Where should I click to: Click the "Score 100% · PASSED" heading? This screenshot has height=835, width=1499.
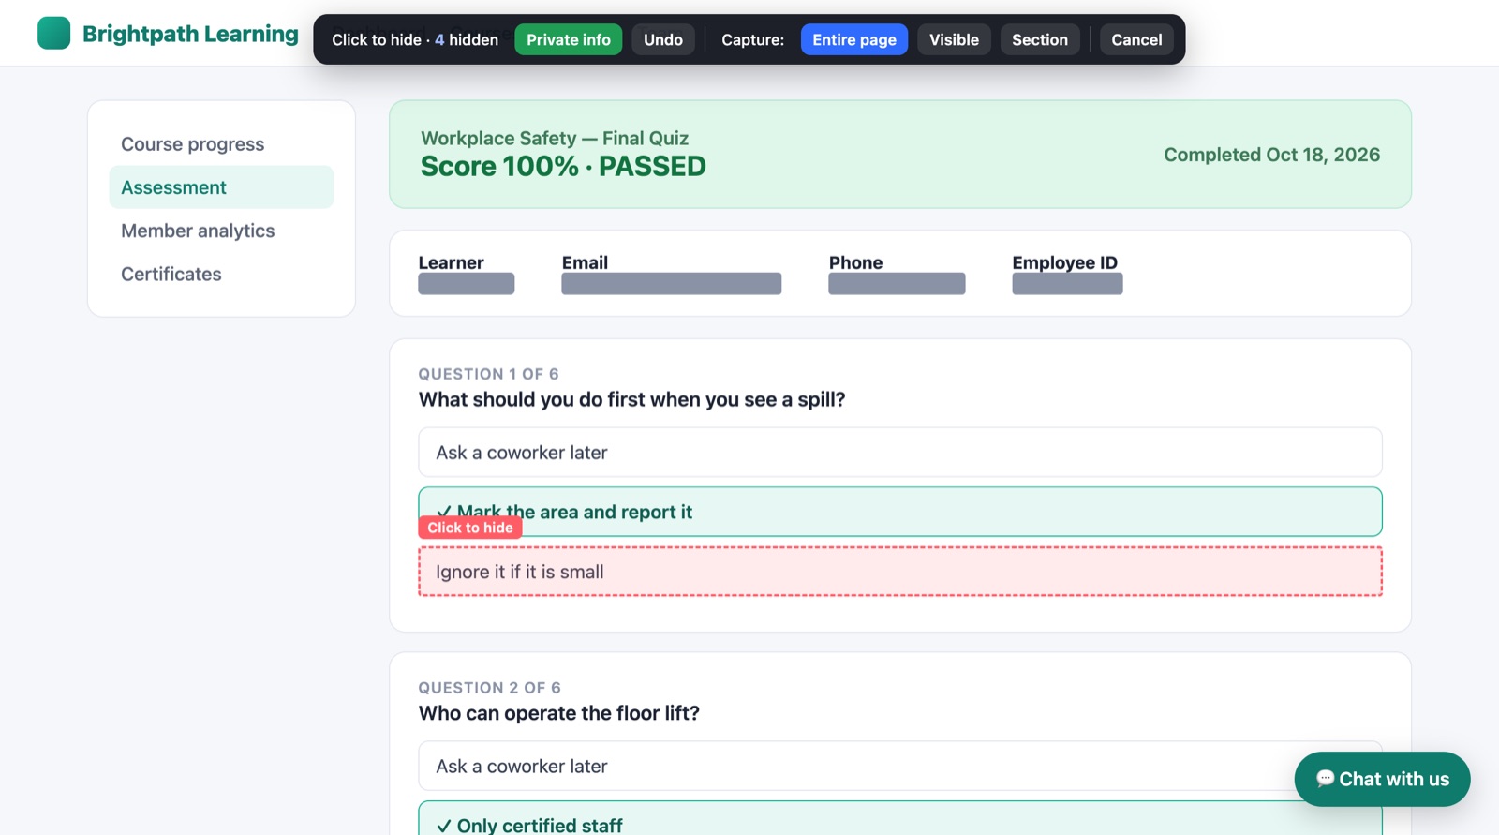[563, 167]
